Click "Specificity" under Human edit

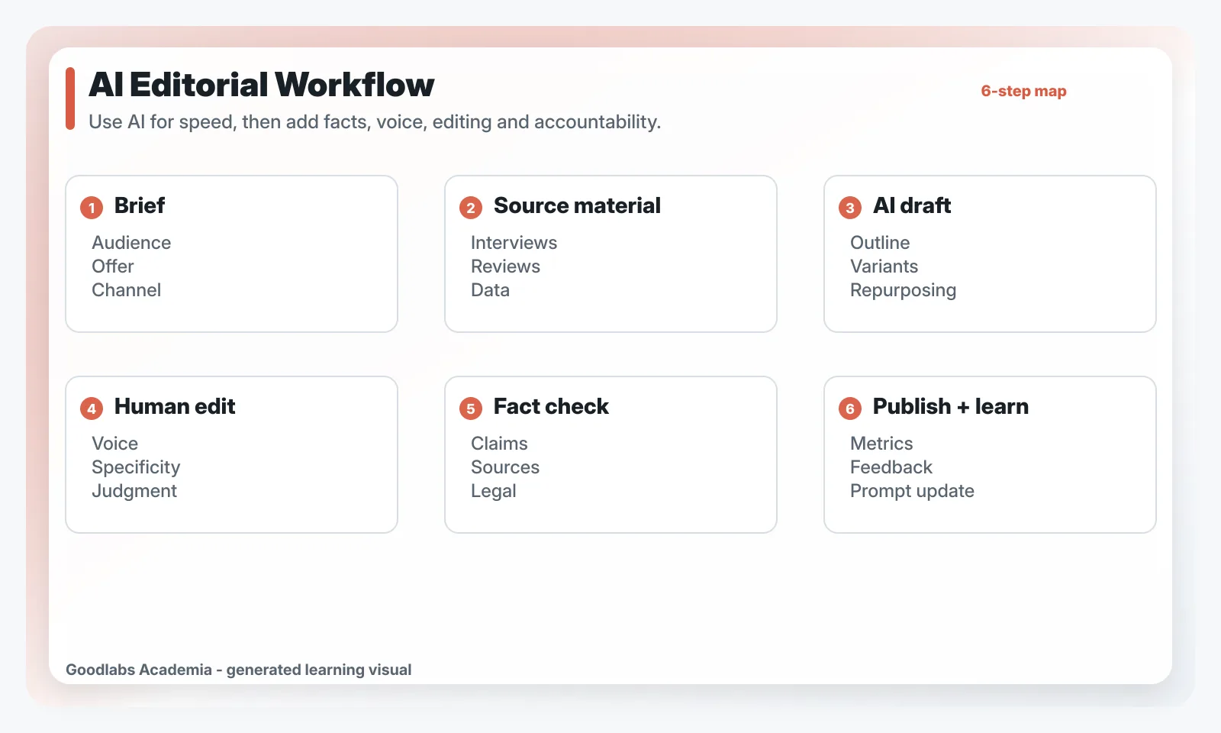point(136,468)
